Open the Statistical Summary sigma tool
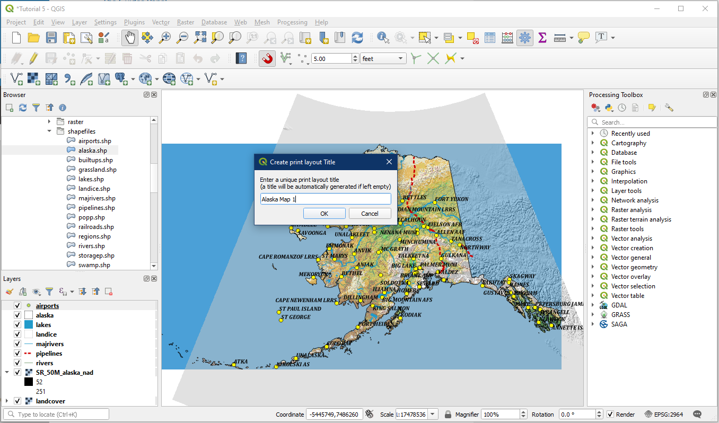Image resolution: width=719 pixels, height=423 pixels. (x=542, y=38)
